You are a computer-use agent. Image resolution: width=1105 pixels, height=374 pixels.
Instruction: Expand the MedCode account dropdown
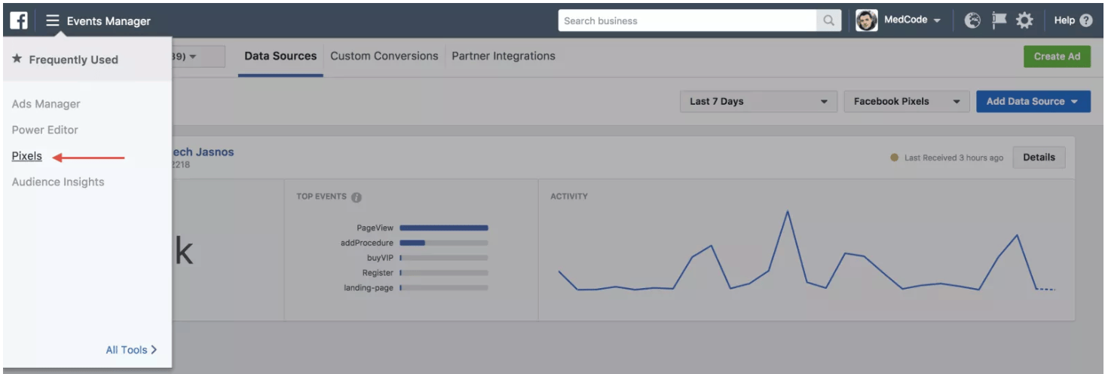coord(937,21)
